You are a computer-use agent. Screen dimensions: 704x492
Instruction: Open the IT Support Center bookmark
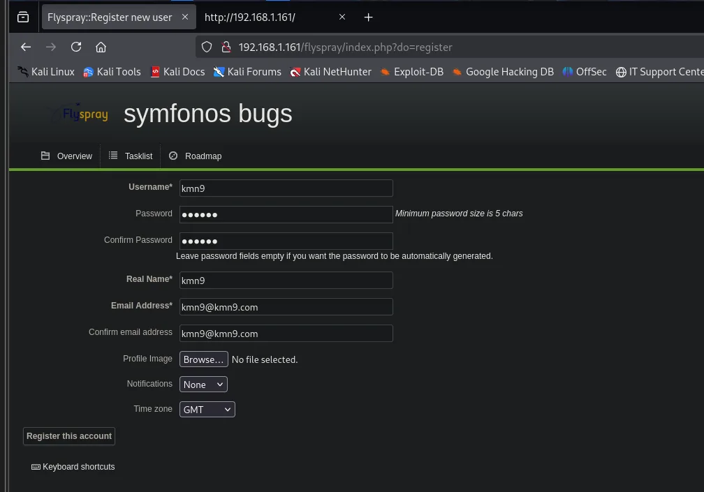click(659, 72)
